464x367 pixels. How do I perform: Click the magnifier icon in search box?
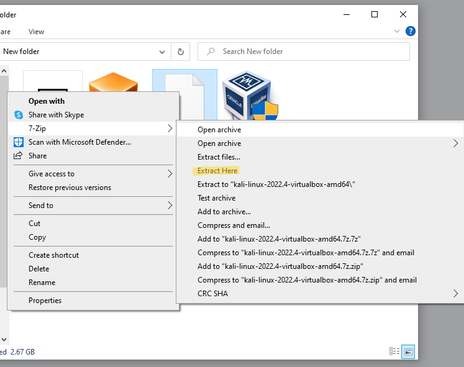[x=211, y=52]
